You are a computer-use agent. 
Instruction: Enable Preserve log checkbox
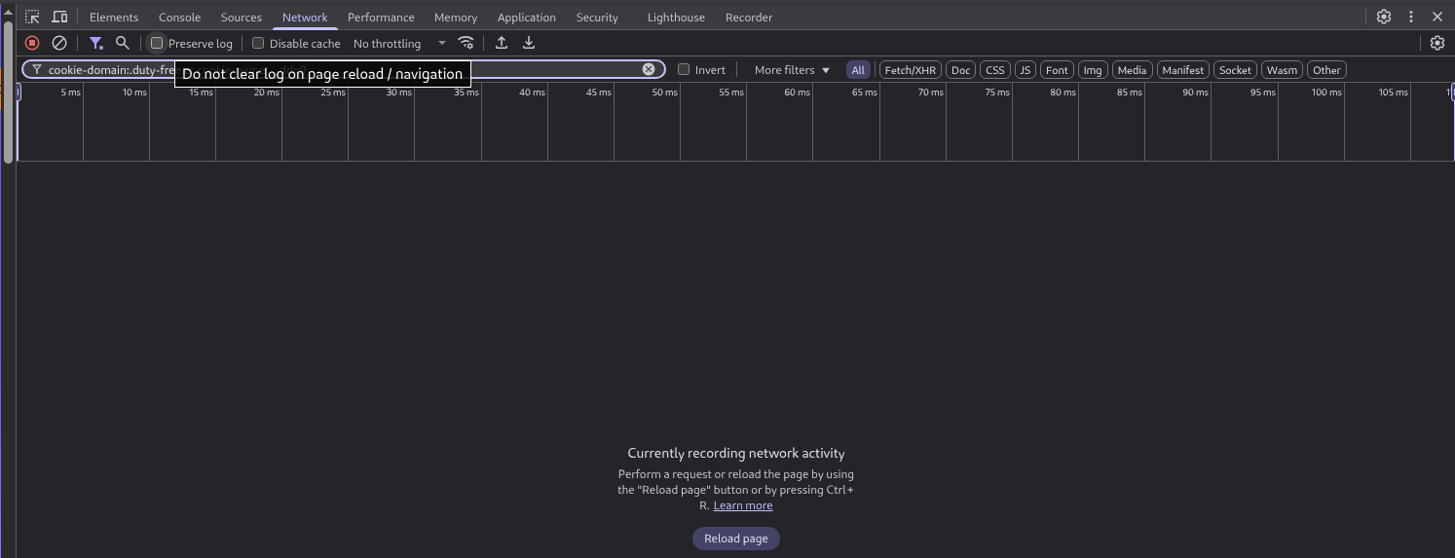157,43
